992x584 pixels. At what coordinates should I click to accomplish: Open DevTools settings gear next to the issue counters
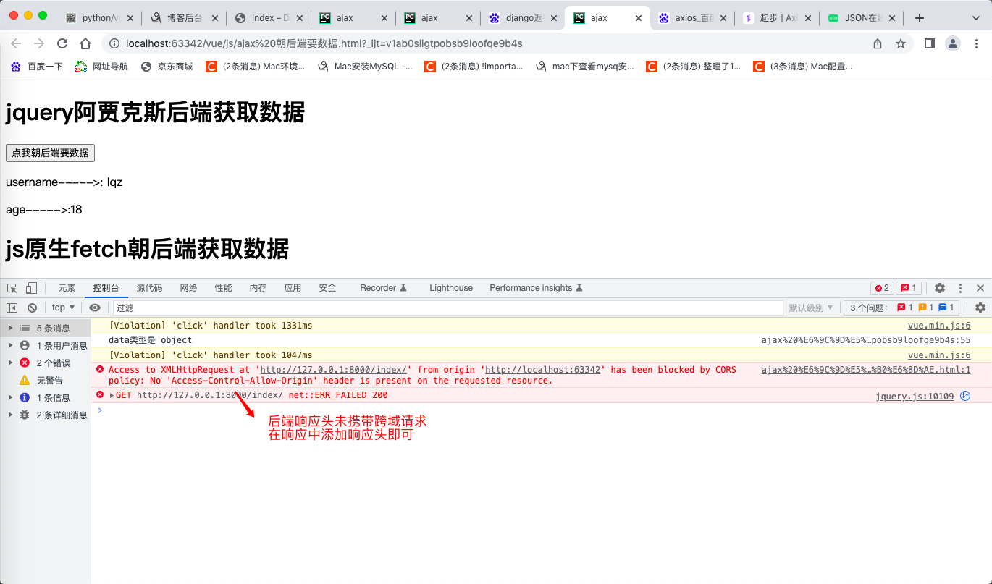pos(940,288)
